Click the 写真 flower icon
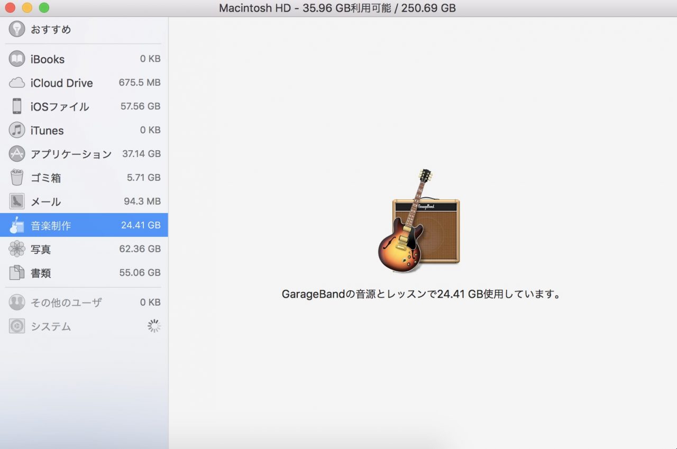This screenshot has width=677, height=449. pos(17,249)
